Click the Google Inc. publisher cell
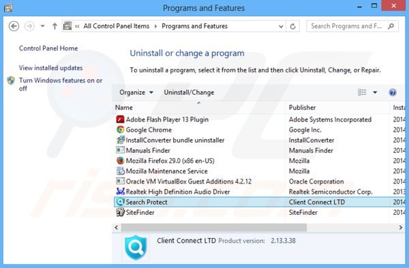 point(305,130)
